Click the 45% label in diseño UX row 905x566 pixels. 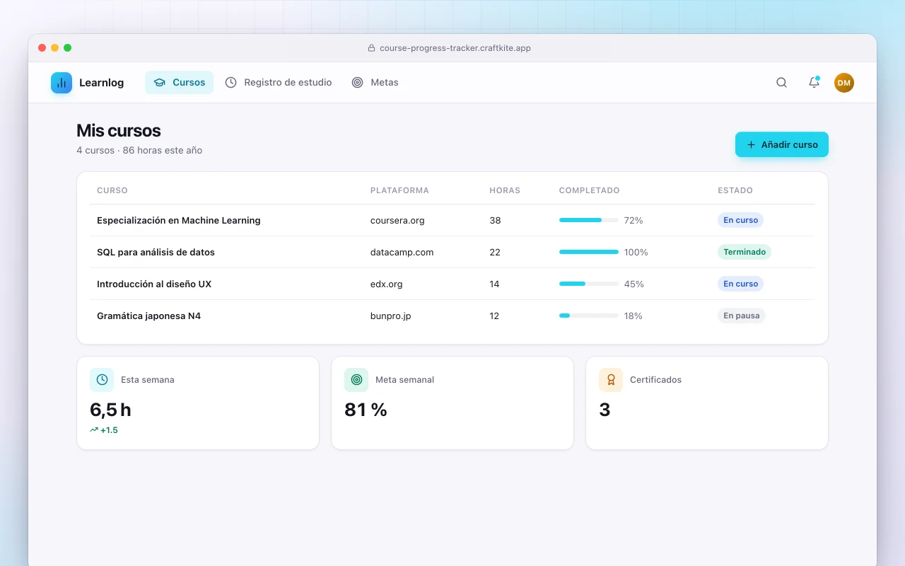(634, 284)
